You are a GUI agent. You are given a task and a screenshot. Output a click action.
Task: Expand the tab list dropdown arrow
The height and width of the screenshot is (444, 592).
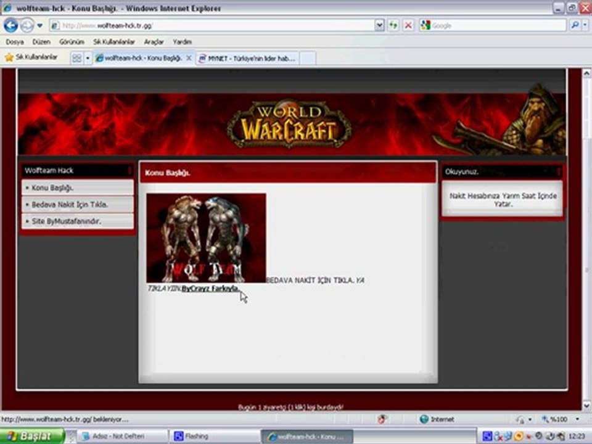click(88, 58)
